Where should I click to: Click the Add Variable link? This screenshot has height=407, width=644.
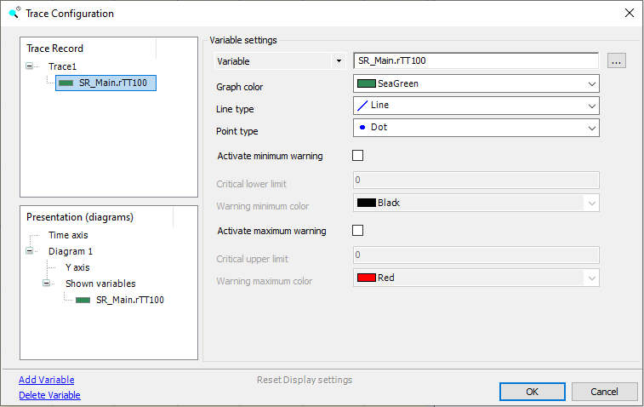[46, 380]
